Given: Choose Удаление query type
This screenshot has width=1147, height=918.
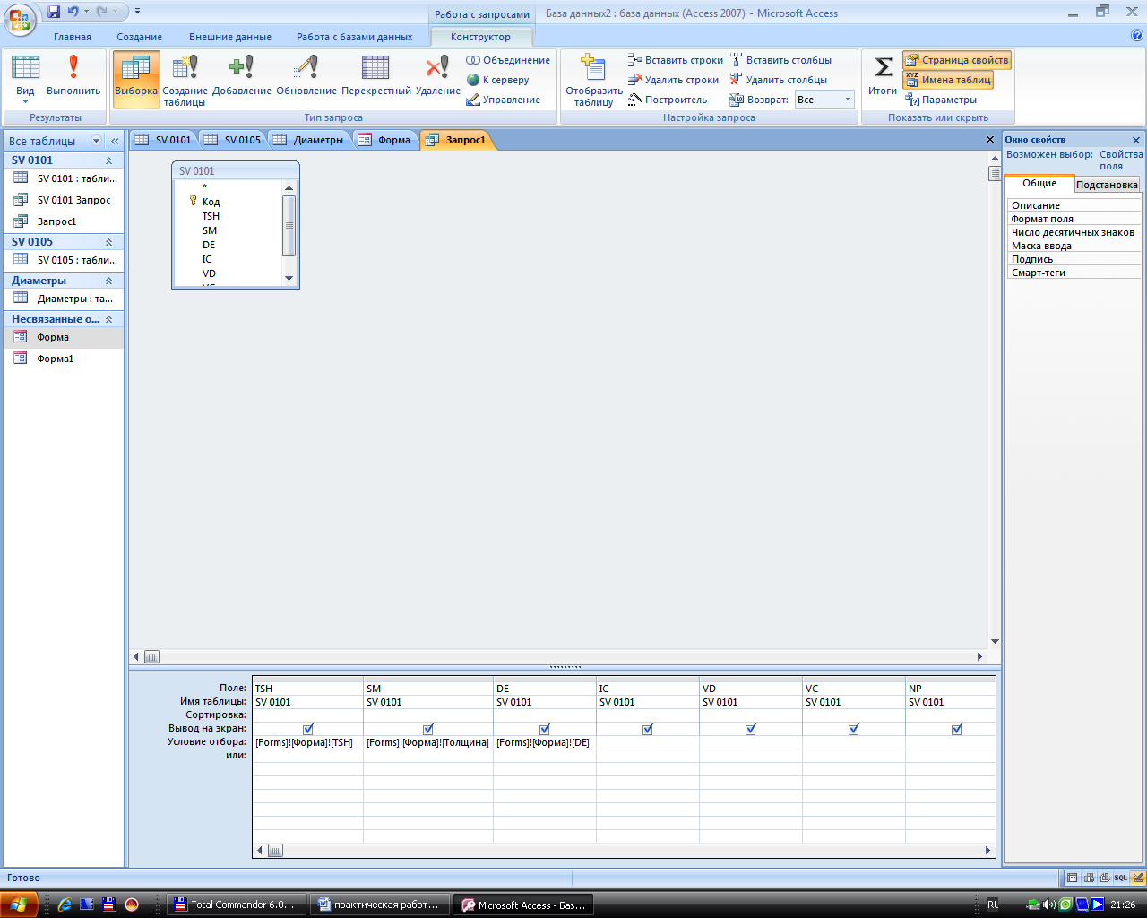Looking at the screenshot, I should [437, 77].
